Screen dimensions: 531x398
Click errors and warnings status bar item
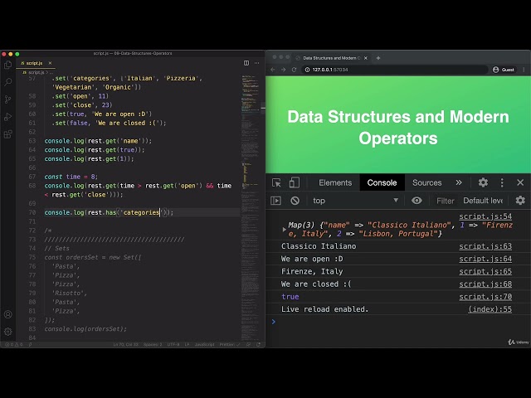click(14, 345)
